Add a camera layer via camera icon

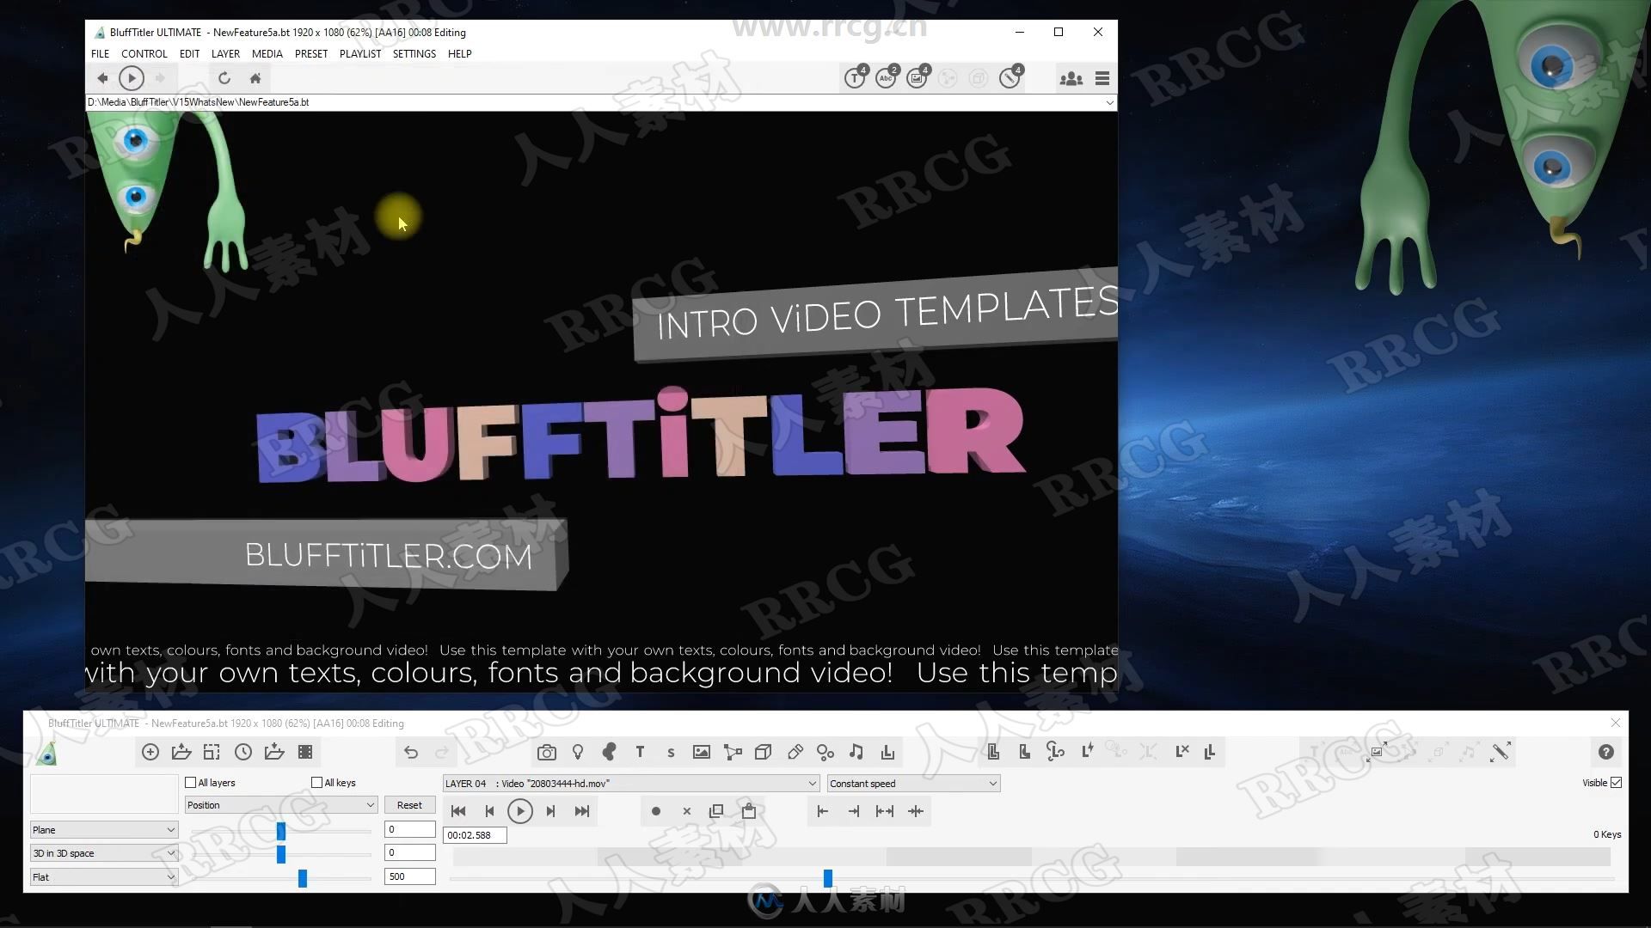[x=547, y=753]
